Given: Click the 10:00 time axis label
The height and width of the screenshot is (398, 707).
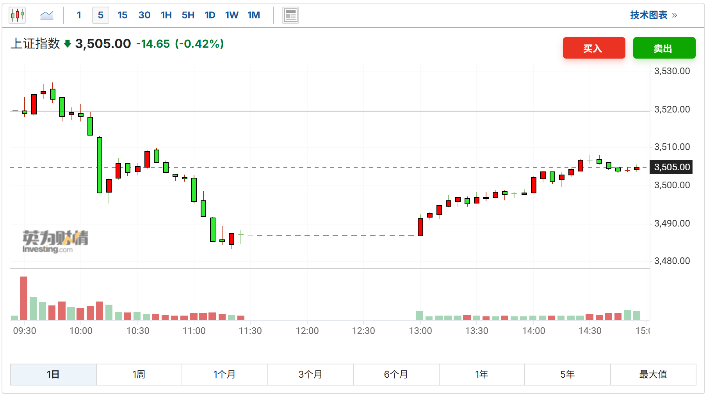Looking at the screenshot, I should [81, 331].
